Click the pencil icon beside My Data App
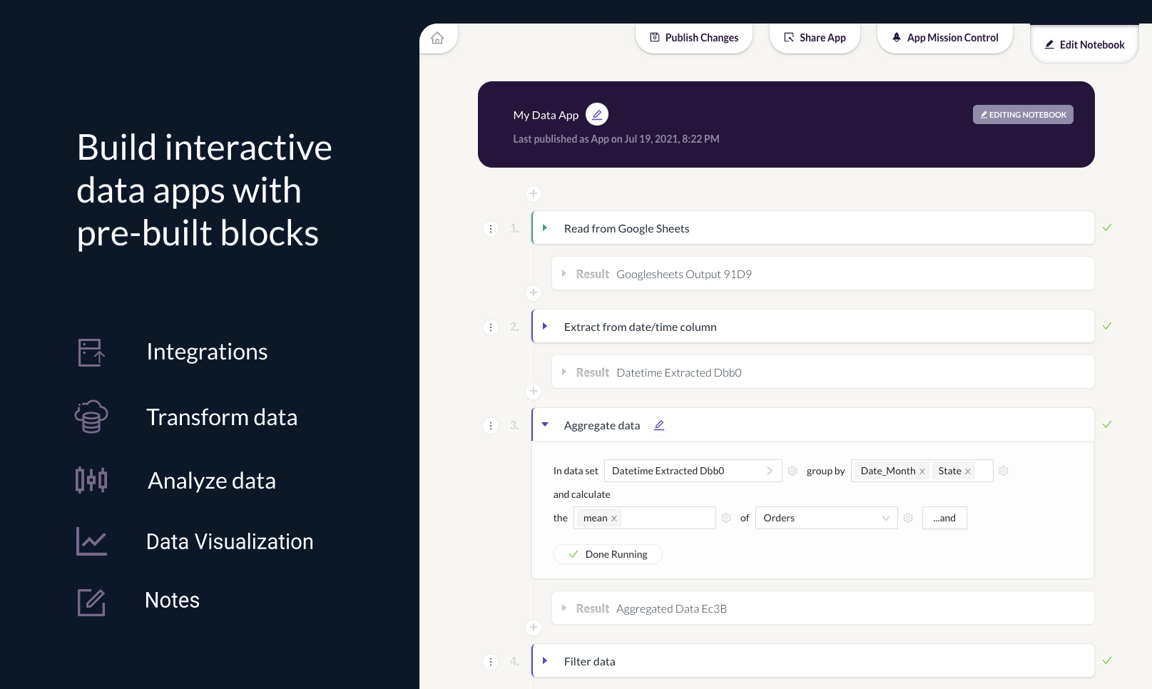Image resolution: width=1152 pixels, height=689 pixels. click(x=597, y=114)
